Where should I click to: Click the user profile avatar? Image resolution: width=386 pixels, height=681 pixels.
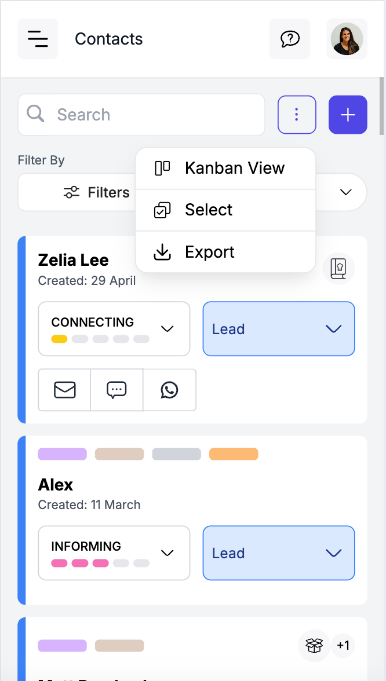tap(347, 39)
